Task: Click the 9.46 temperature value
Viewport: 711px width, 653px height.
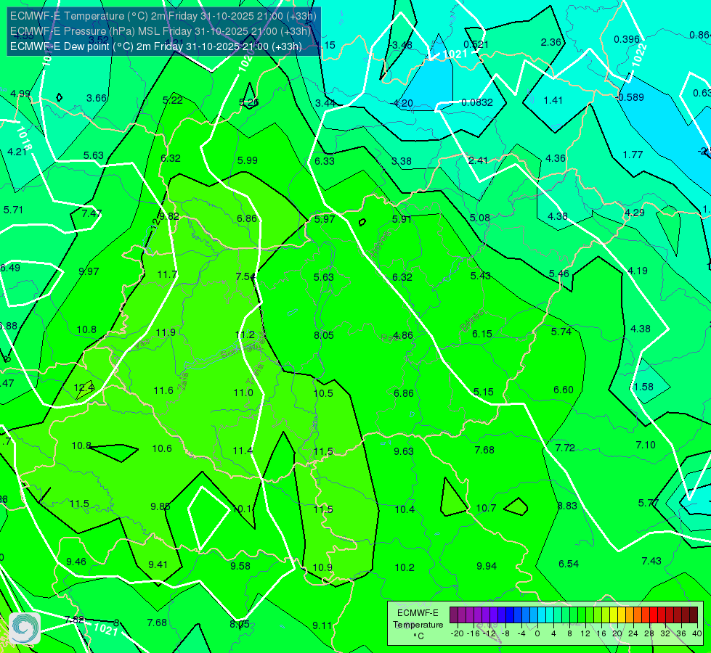Action: pyautogui.click(x=76, y=562)
